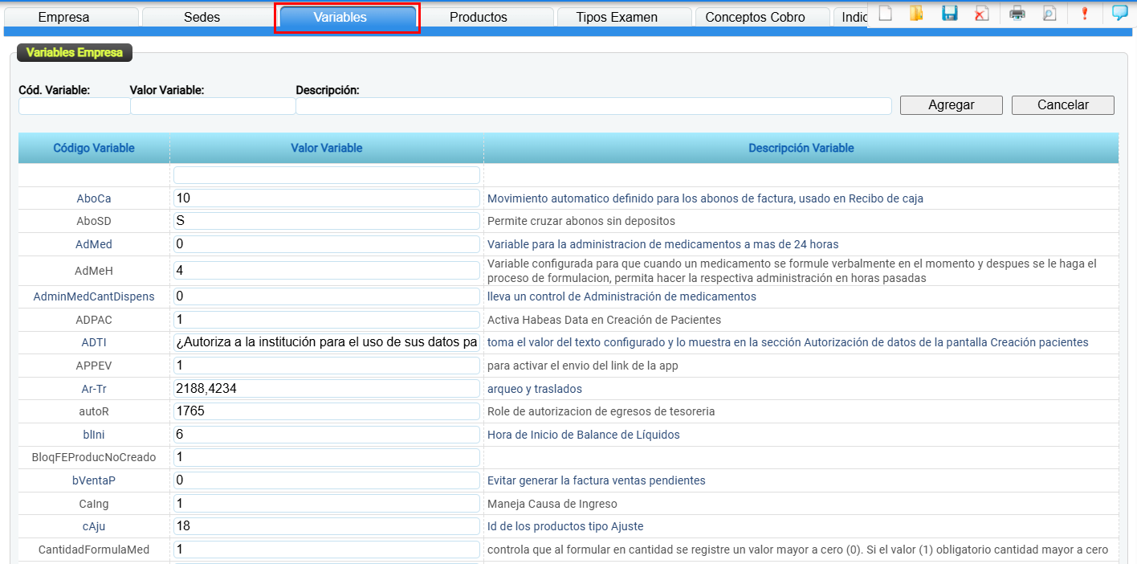Focus the Descripción text field
Image resolution: width=1137 pixels, height=564 pixels.
click(593, 106)
